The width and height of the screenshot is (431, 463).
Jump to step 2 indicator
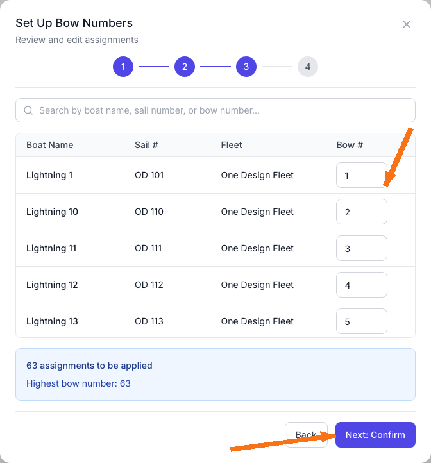pyautogui.click(x=185, y=67)
